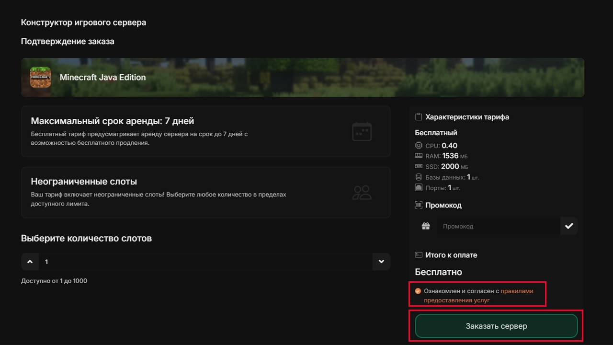Click the checkmark to apply promo code
The width and height of the screenshot is (613, 345).
point(569,226)
